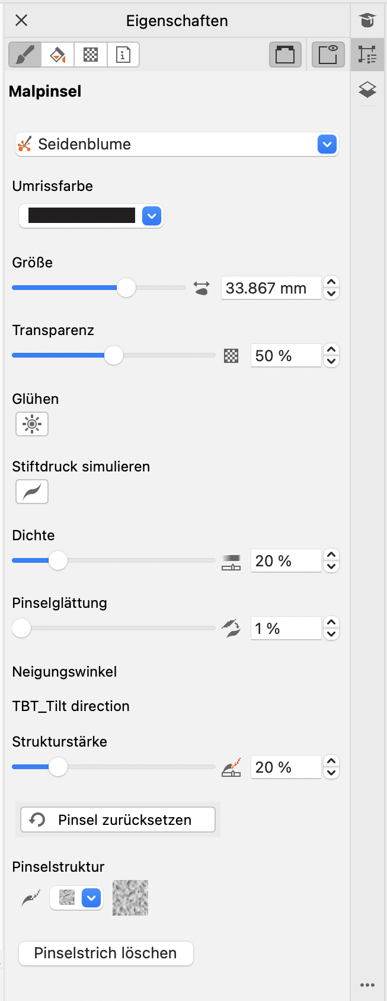Click the Pinsel zurücksetzen button
387x1001 pixels.
click(x=118, y=820)
